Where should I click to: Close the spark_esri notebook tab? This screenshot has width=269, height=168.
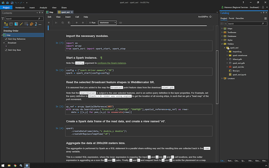click(x=72, y=12)
